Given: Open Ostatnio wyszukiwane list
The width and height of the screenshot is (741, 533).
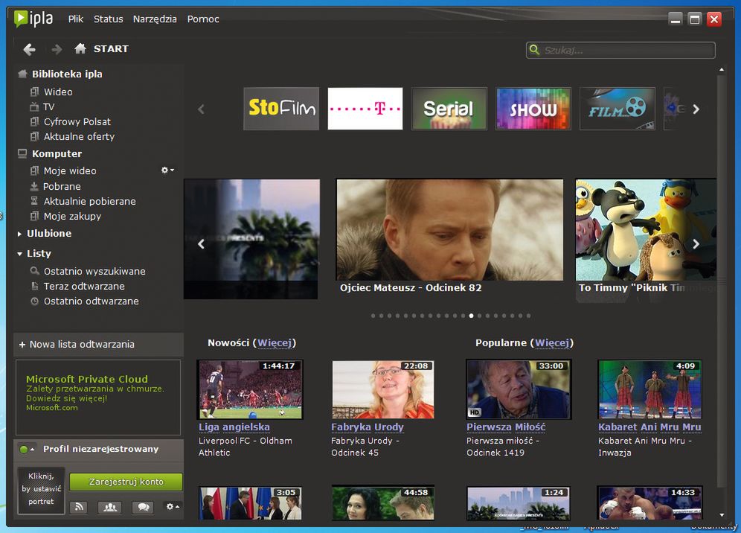Looking at the screenshot, I should [x=94, y=272].
